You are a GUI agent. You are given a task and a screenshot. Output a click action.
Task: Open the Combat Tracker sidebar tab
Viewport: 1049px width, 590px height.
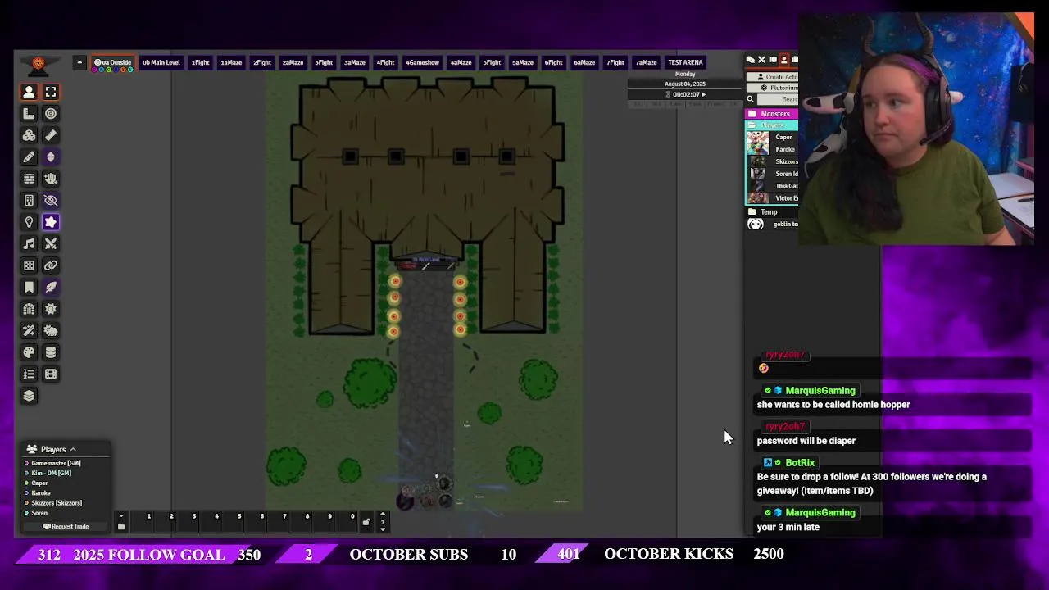761,59
